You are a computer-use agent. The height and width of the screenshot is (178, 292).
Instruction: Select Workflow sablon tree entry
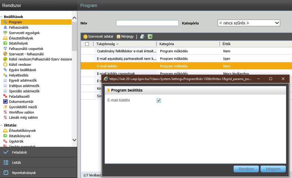21,112
